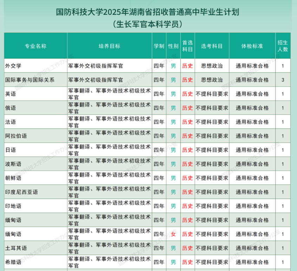Click the 培养目标 column header

click(x=109, y=45)
